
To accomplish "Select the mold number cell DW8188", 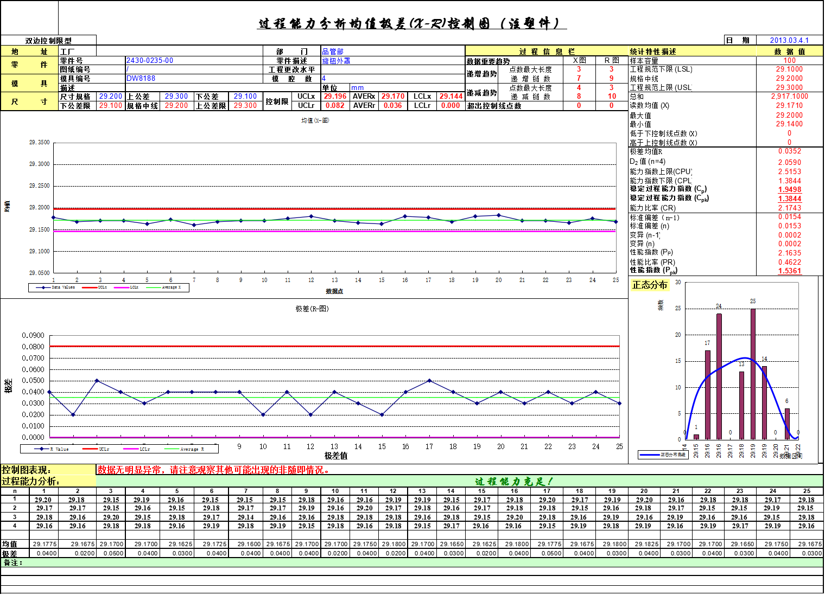I will [x=141, y=79].
